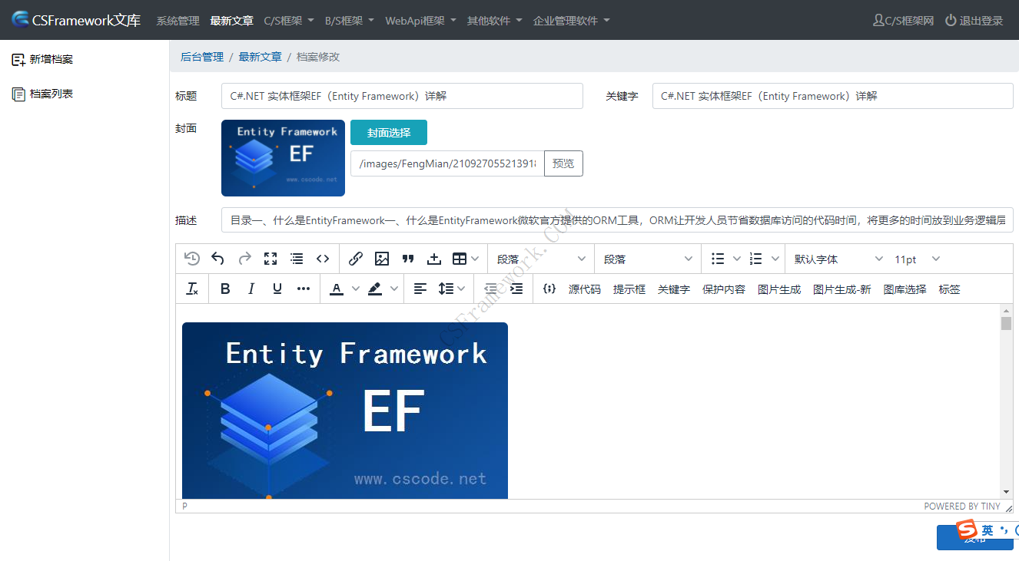Screen dimensions: 1019x561
Task: Expand the B/S框架 navigation menu
Action: pos(350,21)
